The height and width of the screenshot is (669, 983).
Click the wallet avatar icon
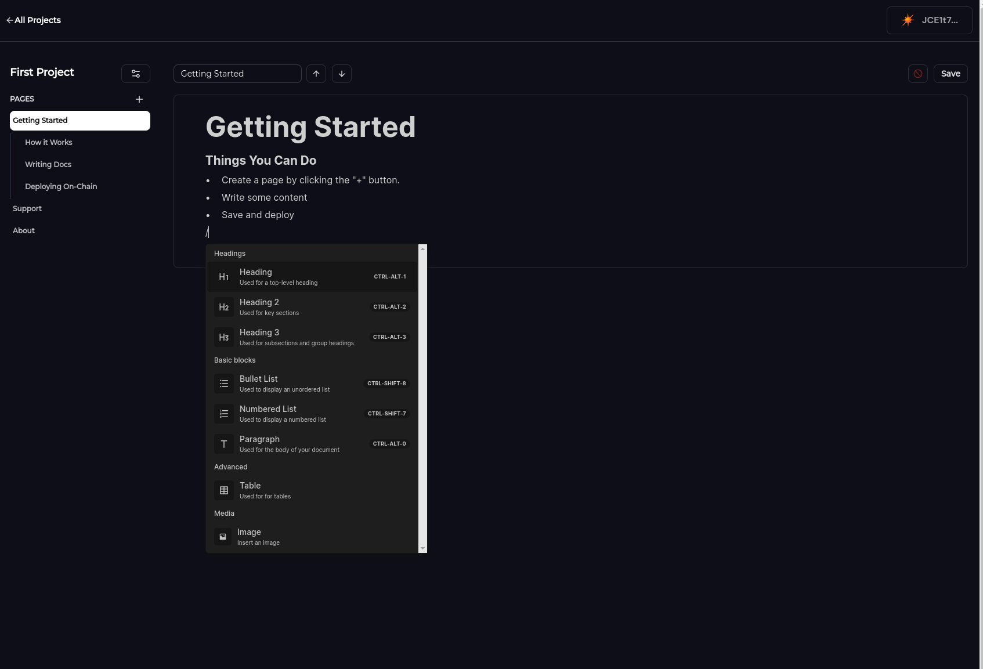pyautogui.click(x=908, y=20)
